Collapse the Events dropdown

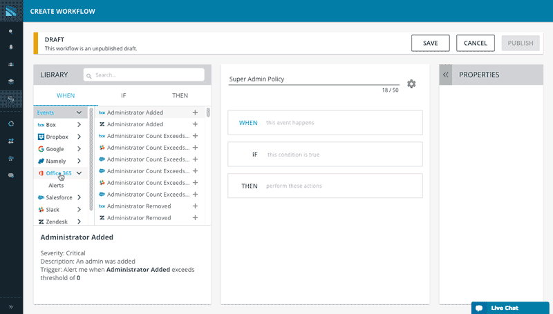(x=79, y=112)
